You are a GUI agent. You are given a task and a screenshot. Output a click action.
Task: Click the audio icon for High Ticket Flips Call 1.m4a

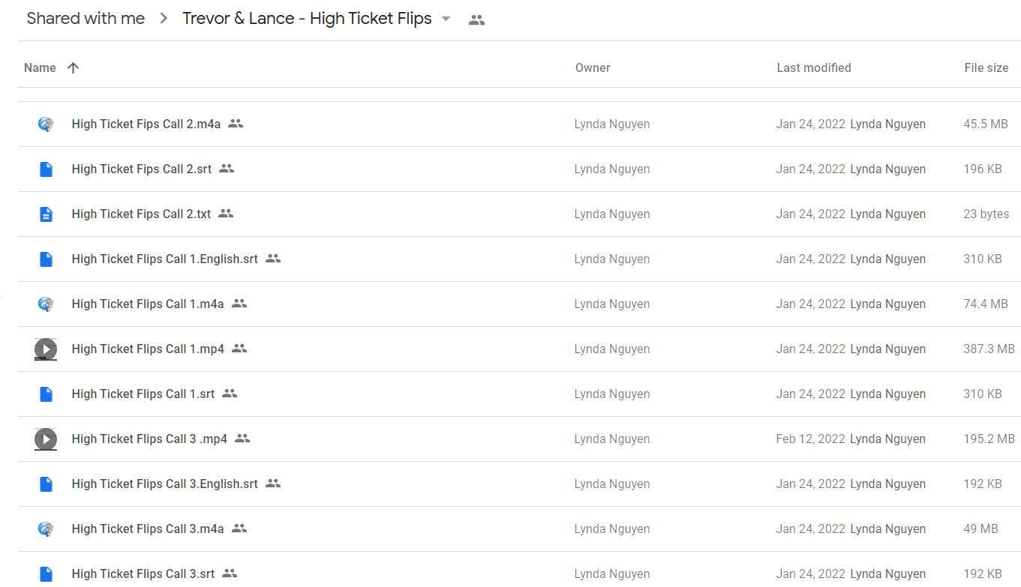pos(46,304)
